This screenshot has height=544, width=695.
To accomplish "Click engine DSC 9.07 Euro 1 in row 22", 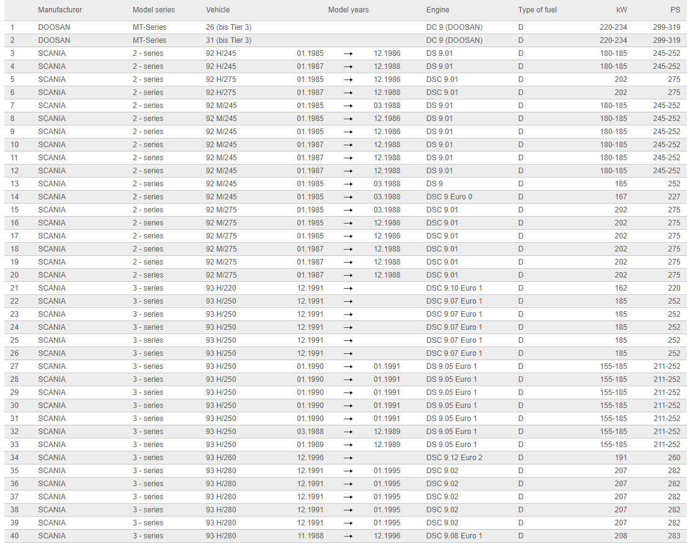I will pyautogui.click(x=454, y=301).
